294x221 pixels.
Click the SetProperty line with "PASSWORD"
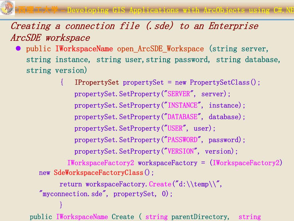(160, 140)
